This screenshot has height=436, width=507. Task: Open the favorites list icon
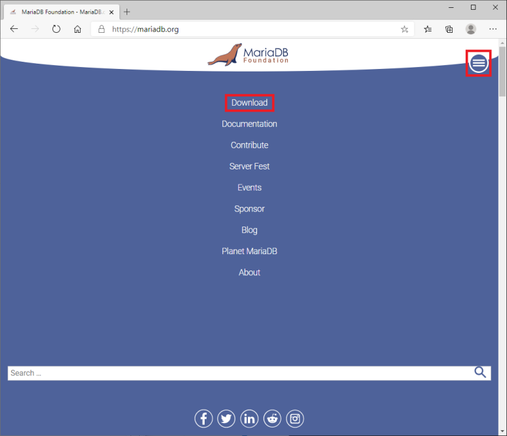click(428, 30)
